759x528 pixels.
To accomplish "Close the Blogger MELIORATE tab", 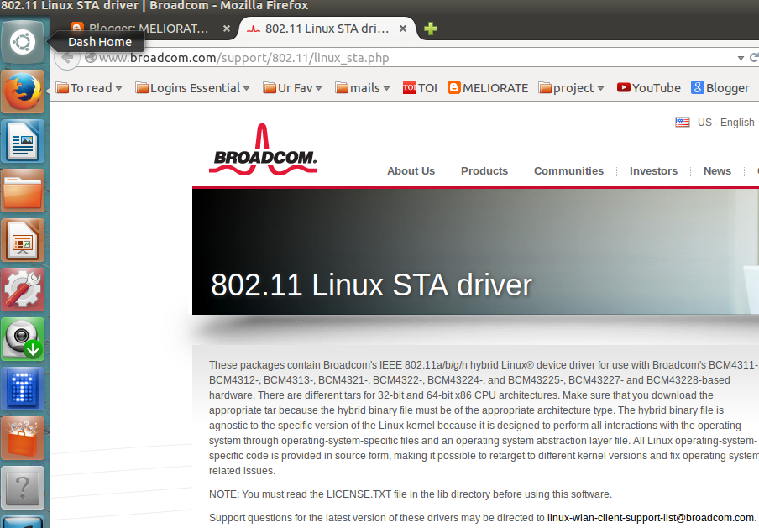I will [x=226, y=29].
